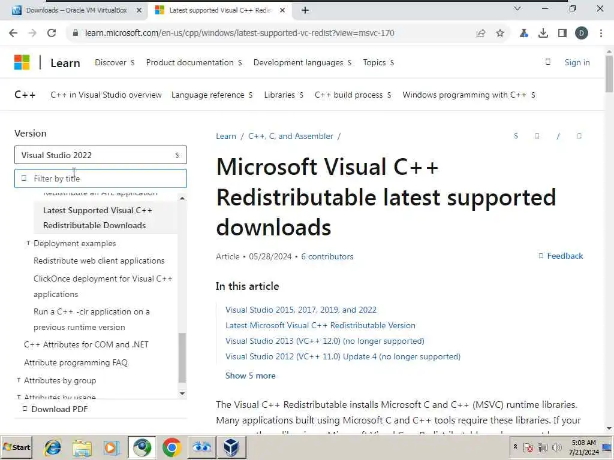Jump to Latest Microsoft Visual C++ Redistributable Version
This screenshot has width=614, height=460.
(320, 325)
